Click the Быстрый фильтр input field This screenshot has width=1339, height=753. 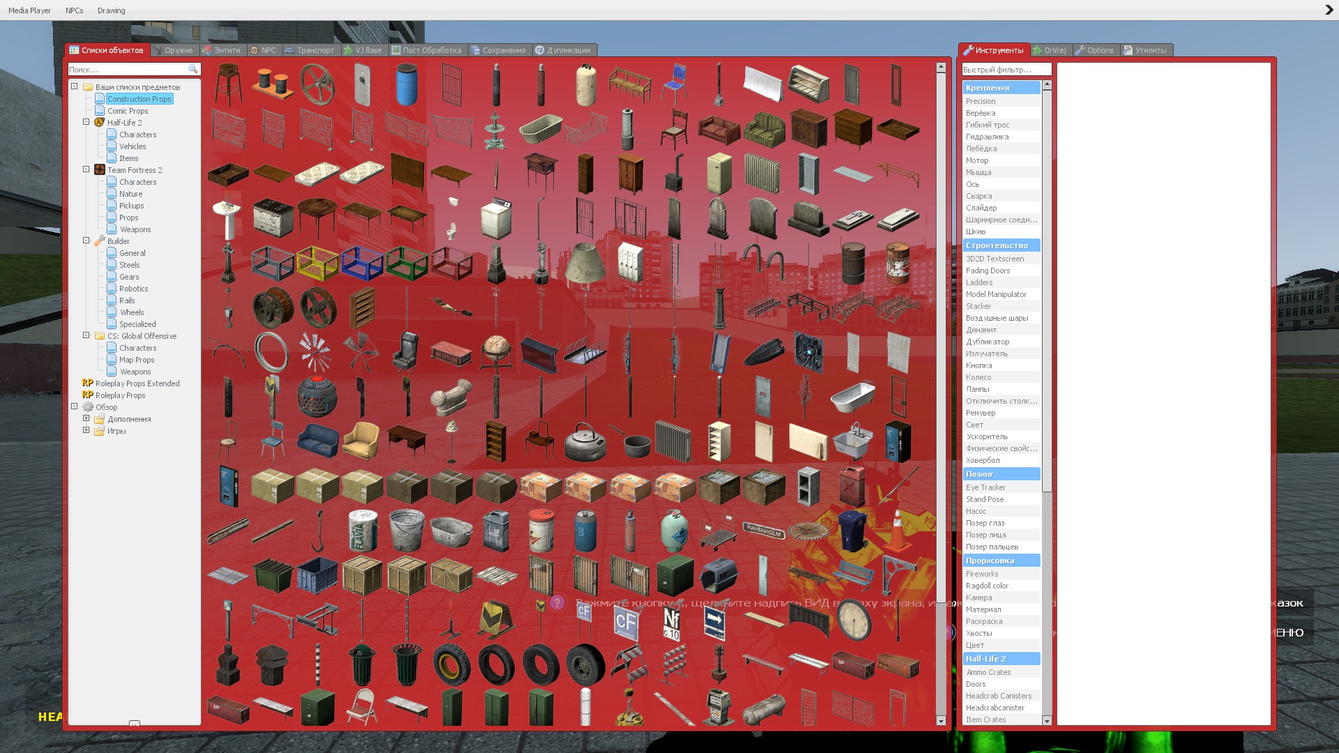[1006, 70]
